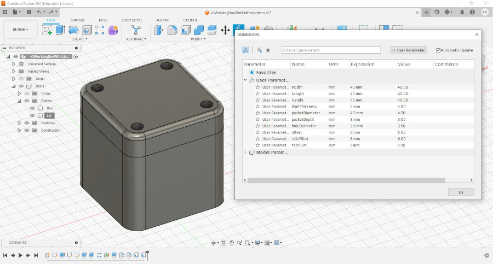Select the Hole tool in Create
The image size is (493, 264).
coord(87,30)
